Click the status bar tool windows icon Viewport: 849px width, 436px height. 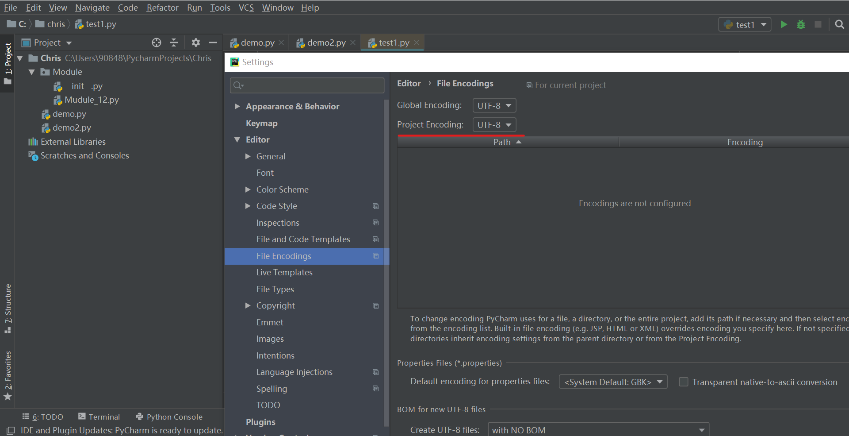pos(11,430)
